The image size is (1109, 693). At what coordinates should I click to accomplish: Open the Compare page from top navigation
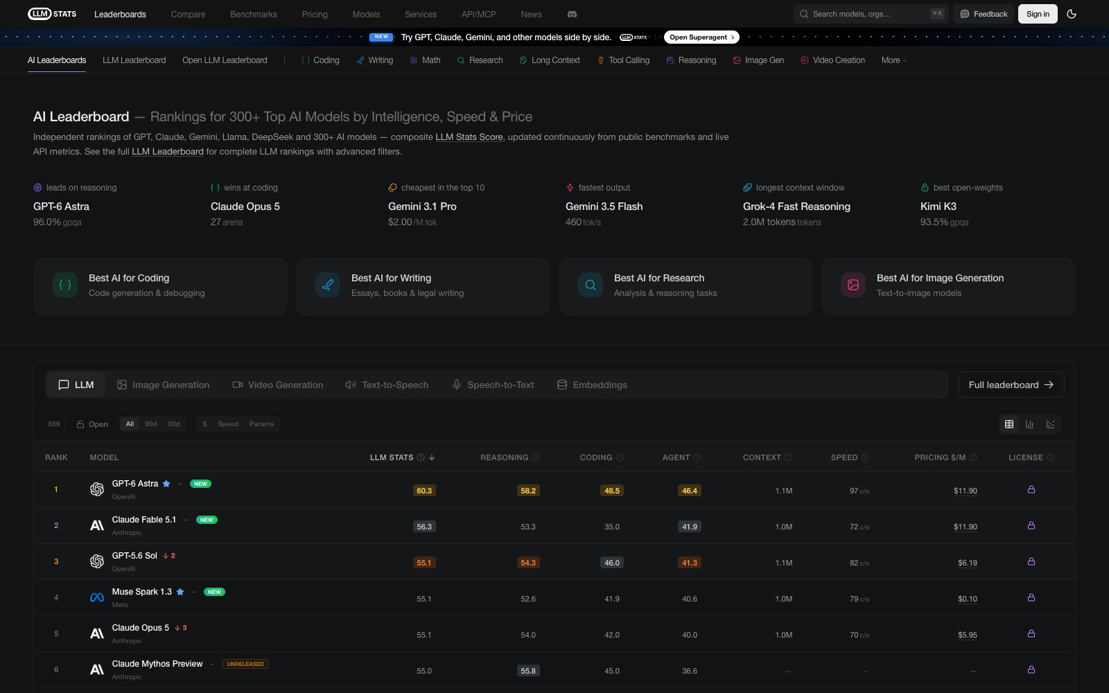(x=188, y=14)
